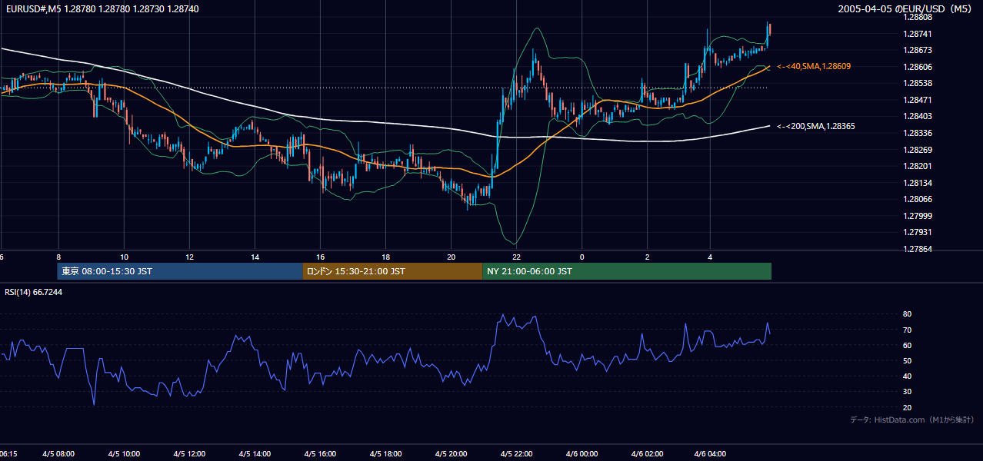The height and width of the screenshot is (461, 983).
Task: Click hour 8 on the chart time axis
Action: (x=58, y=257)
